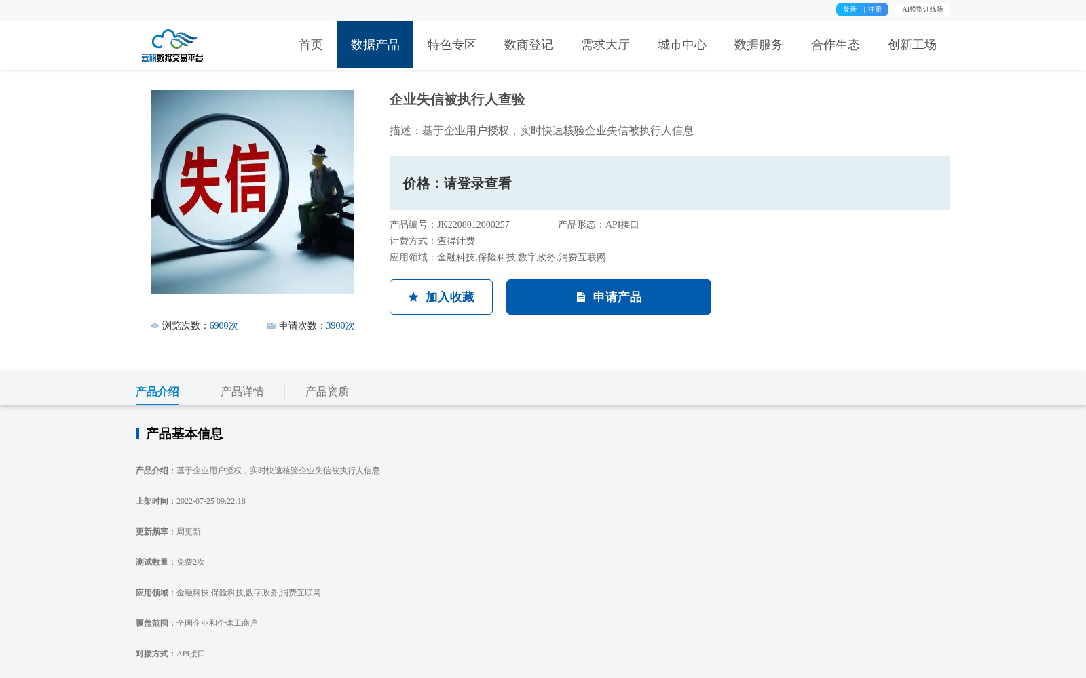
Task: Select the 数据产品 navigation item
Action: 375,45
